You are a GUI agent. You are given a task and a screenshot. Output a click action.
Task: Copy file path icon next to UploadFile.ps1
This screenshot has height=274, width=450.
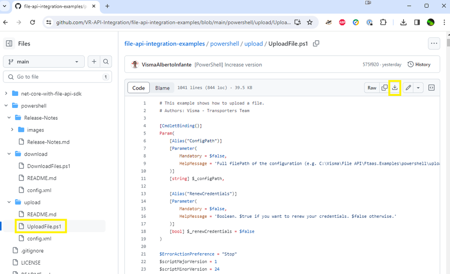pos(316,44)
